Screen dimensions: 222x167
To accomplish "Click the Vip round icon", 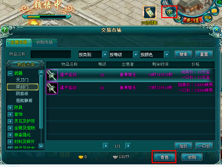I will 208,17.
